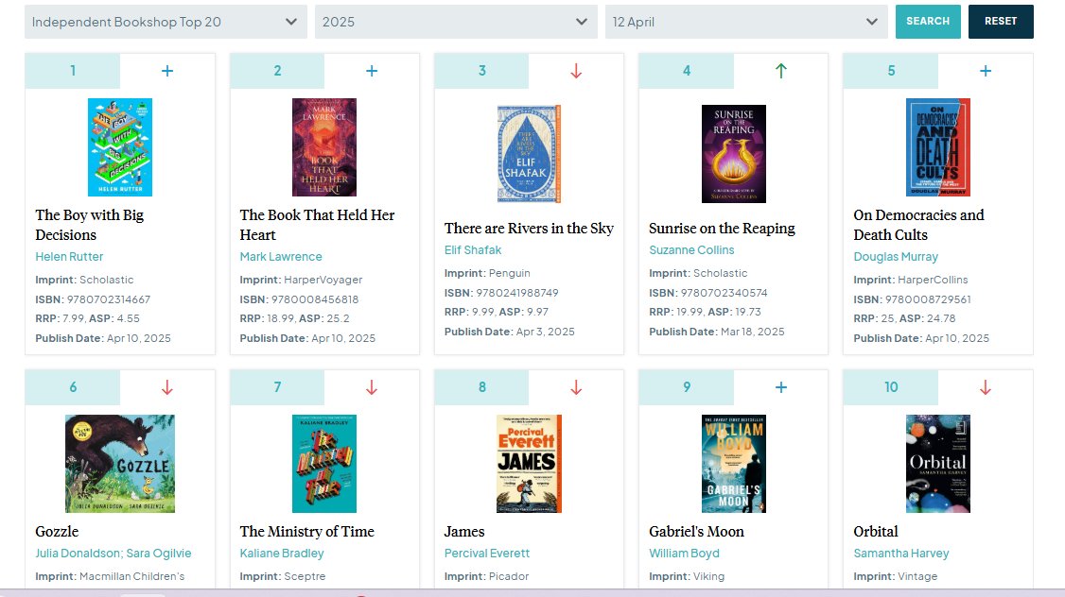Image resolution: width=1065 pixels, height=597 pixels.
Task: Open author link Percival Everett
Action: tap(487, 553)
